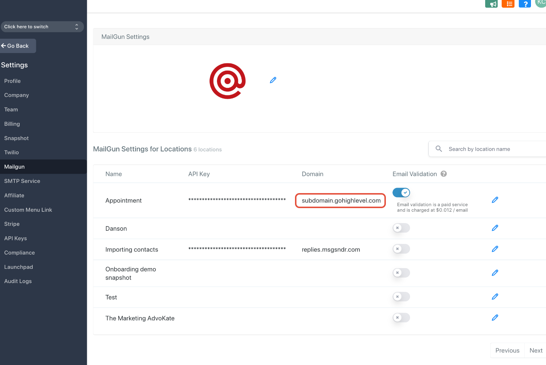The width and height of the screenshot is (546, 365).
Task: Open the orange list icon in header
Action: [508, 4]
